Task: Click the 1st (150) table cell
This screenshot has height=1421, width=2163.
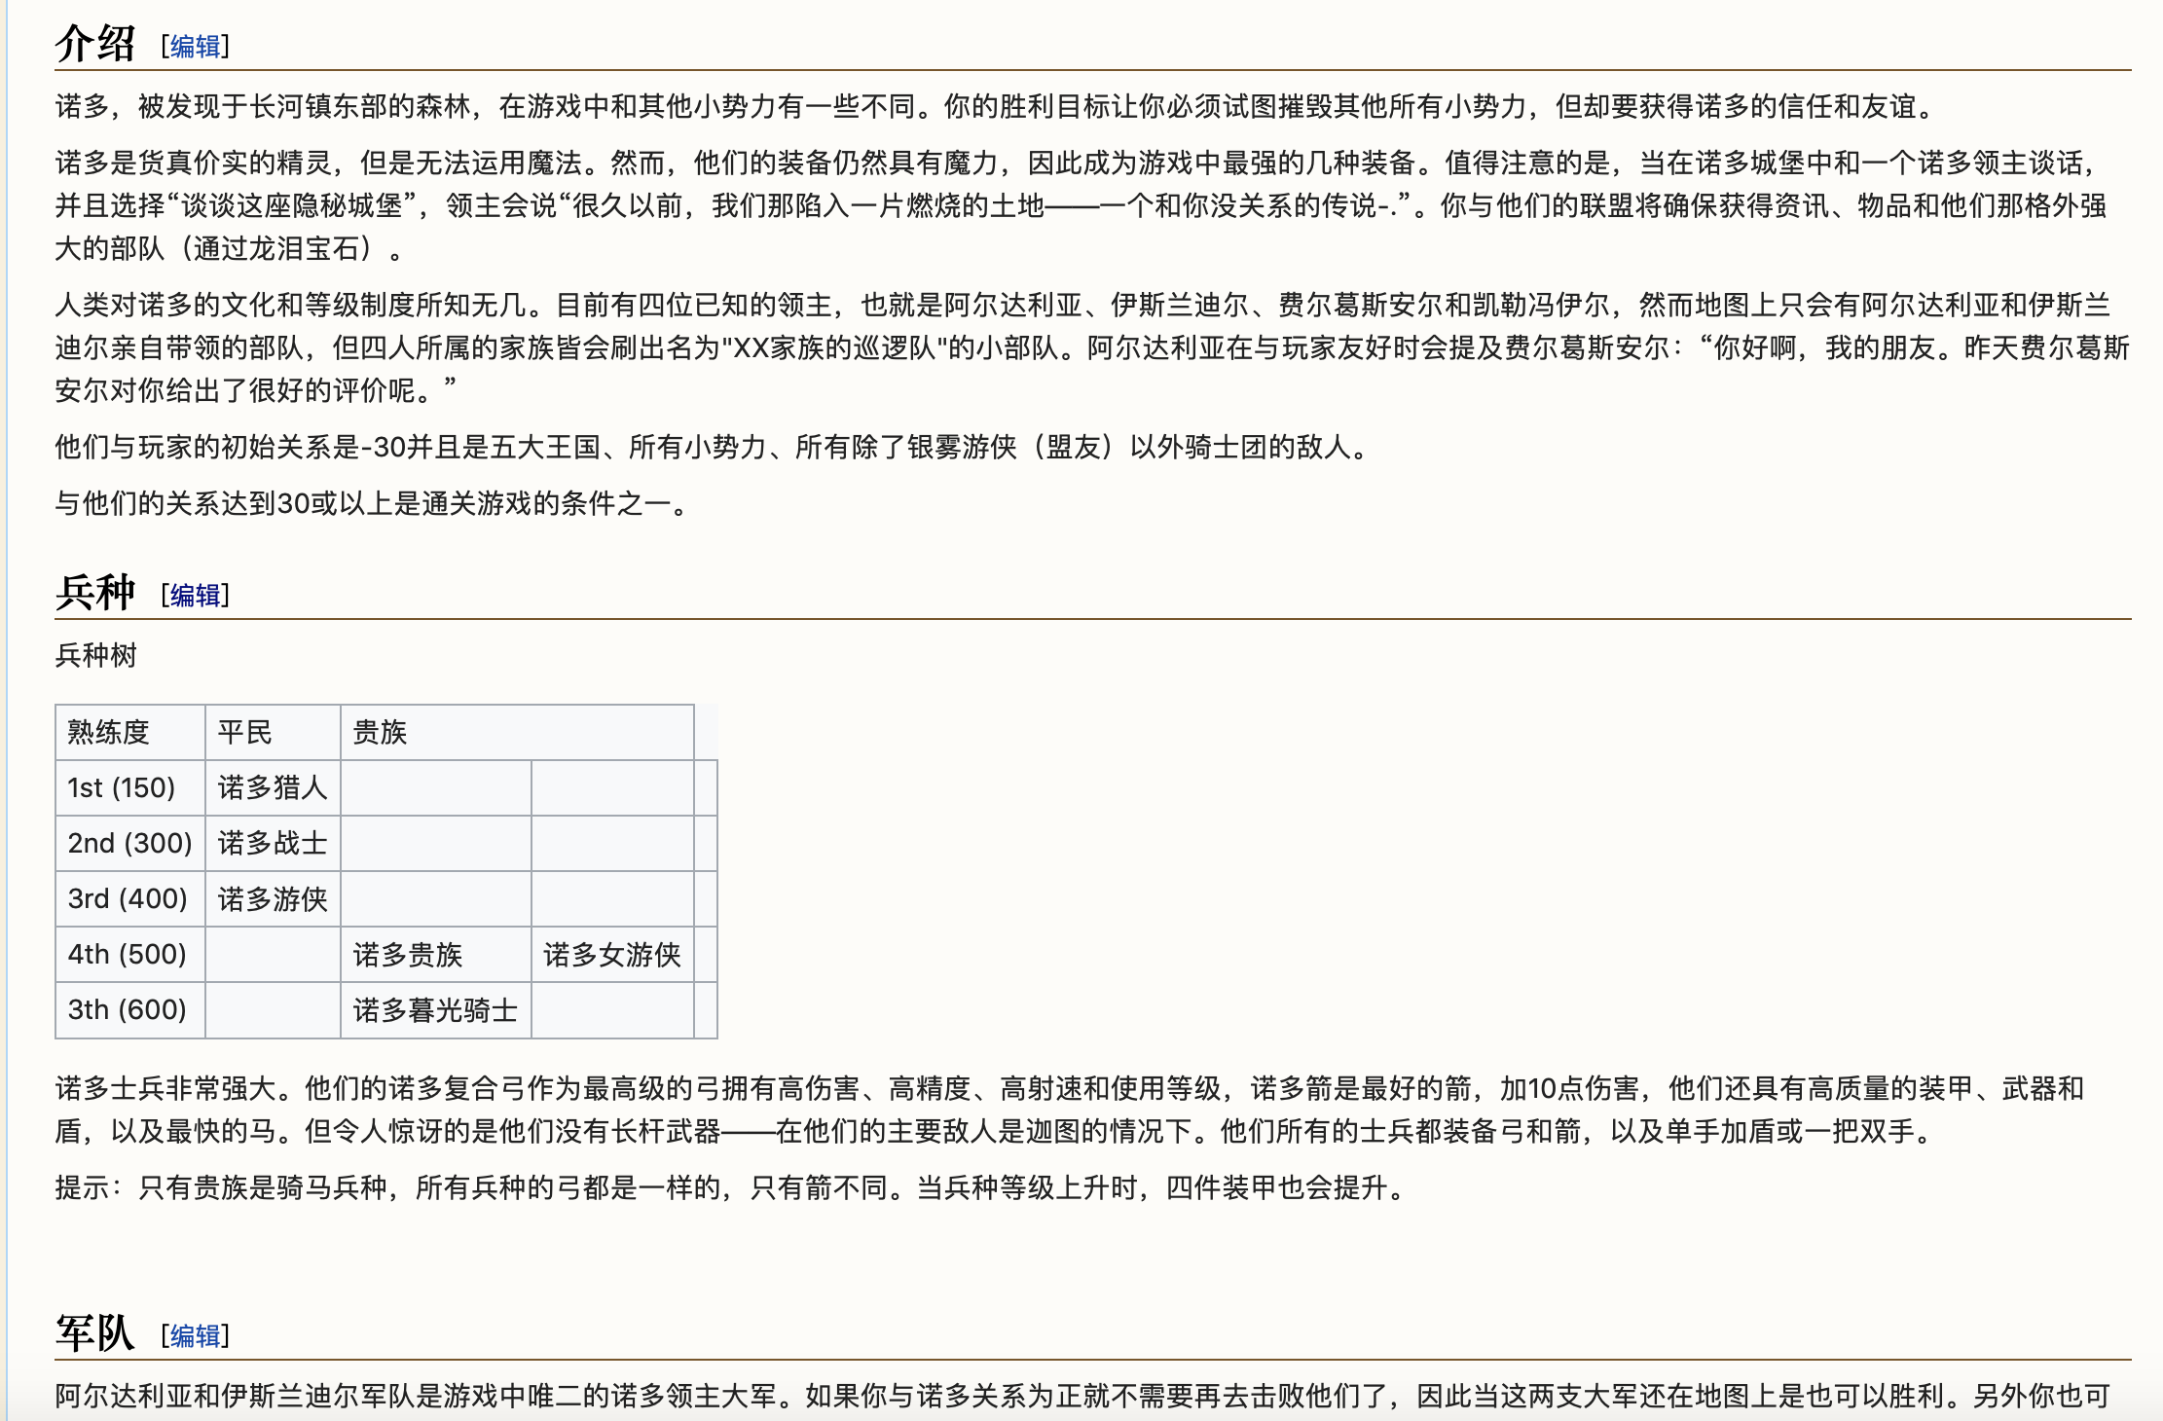Action: click(x=130, y=787)
